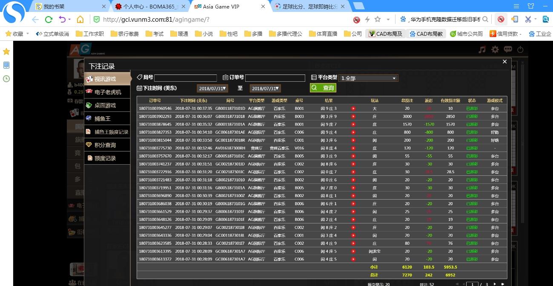Open the start date picker 2018/07/31
553x286 pixels.
tap(212, 88)
